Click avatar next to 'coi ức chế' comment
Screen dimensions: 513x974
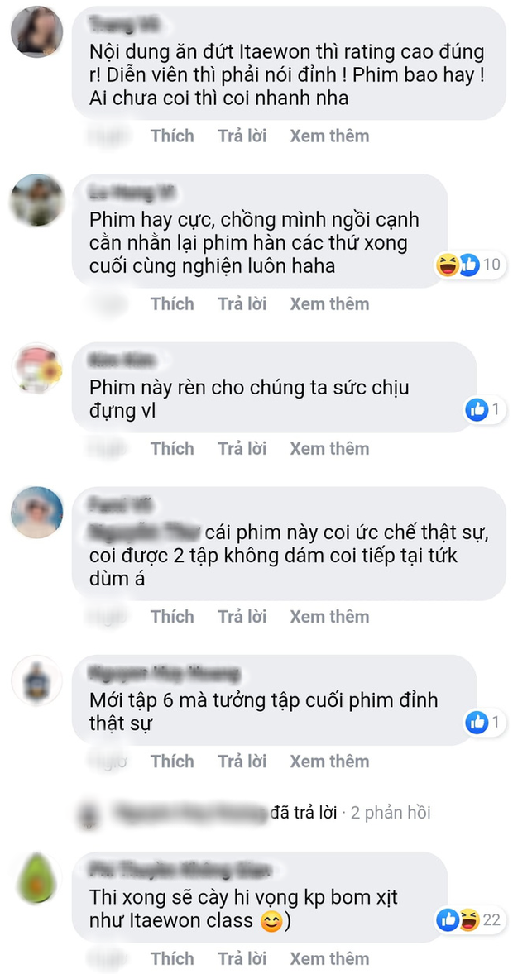[x=36, y=513]
